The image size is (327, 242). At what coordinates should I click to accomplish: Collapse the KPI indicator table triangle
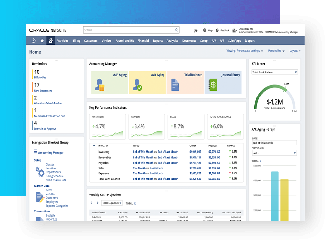(93, 145)
